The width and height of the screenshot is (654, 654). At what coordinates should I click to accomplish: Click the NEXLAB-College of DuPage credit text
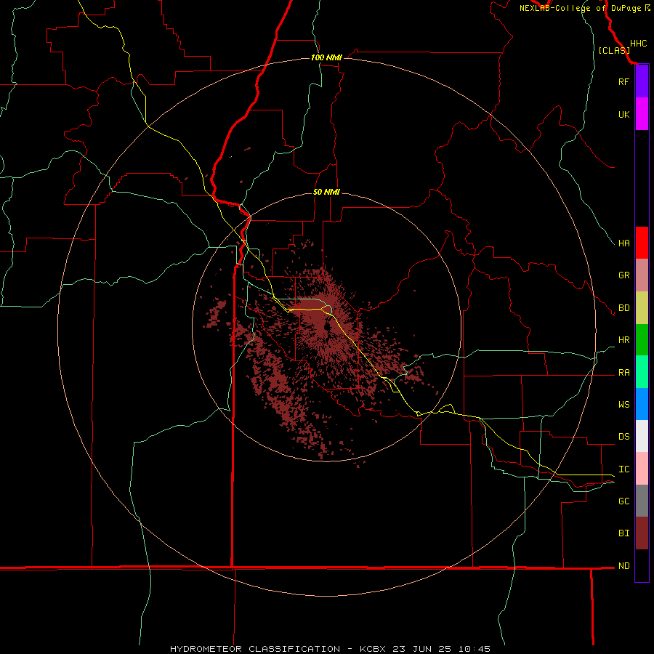(x=580, y=8)
